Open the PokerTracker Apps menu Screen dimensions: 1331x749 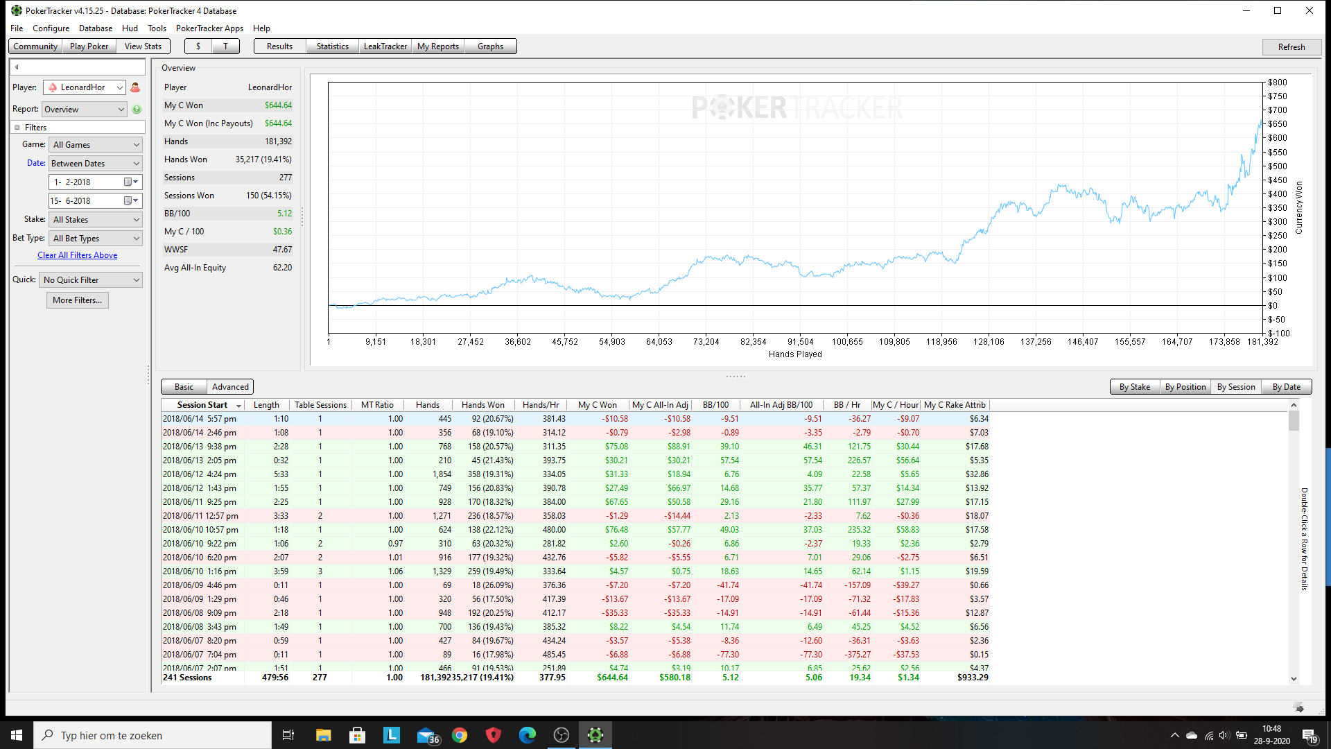209,28
